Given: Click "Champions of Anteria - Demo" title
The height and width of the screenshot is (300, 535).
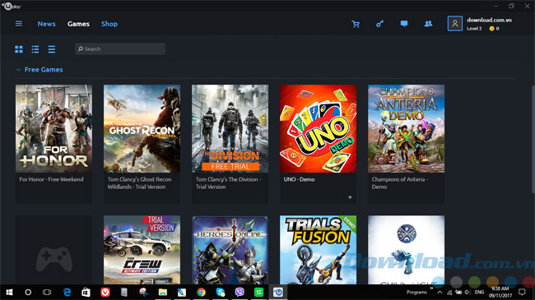Looking at the screenshot, I should pos(399,183).
